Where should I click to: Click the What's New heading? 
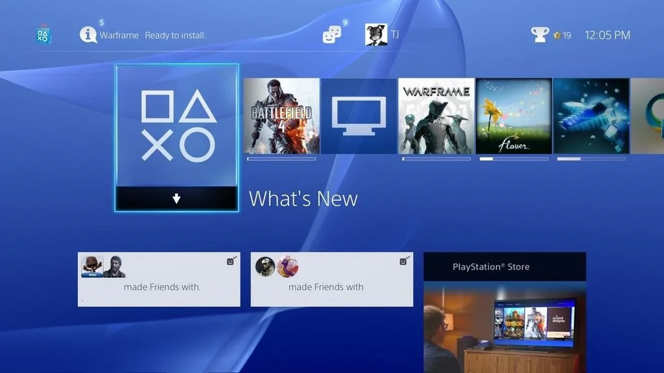pyautogui.click(x=303, y=198)
